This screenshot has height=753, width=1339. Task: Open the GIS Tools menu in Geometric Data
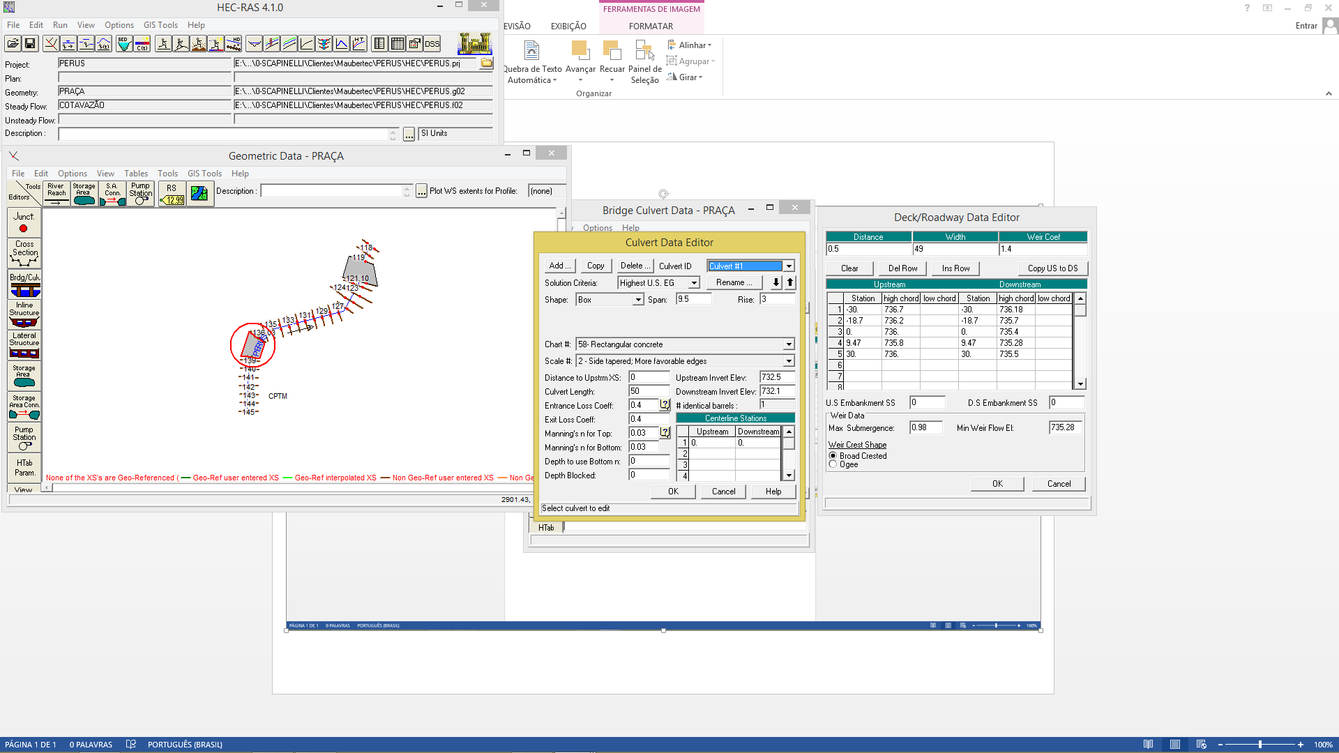coord(204,174)
